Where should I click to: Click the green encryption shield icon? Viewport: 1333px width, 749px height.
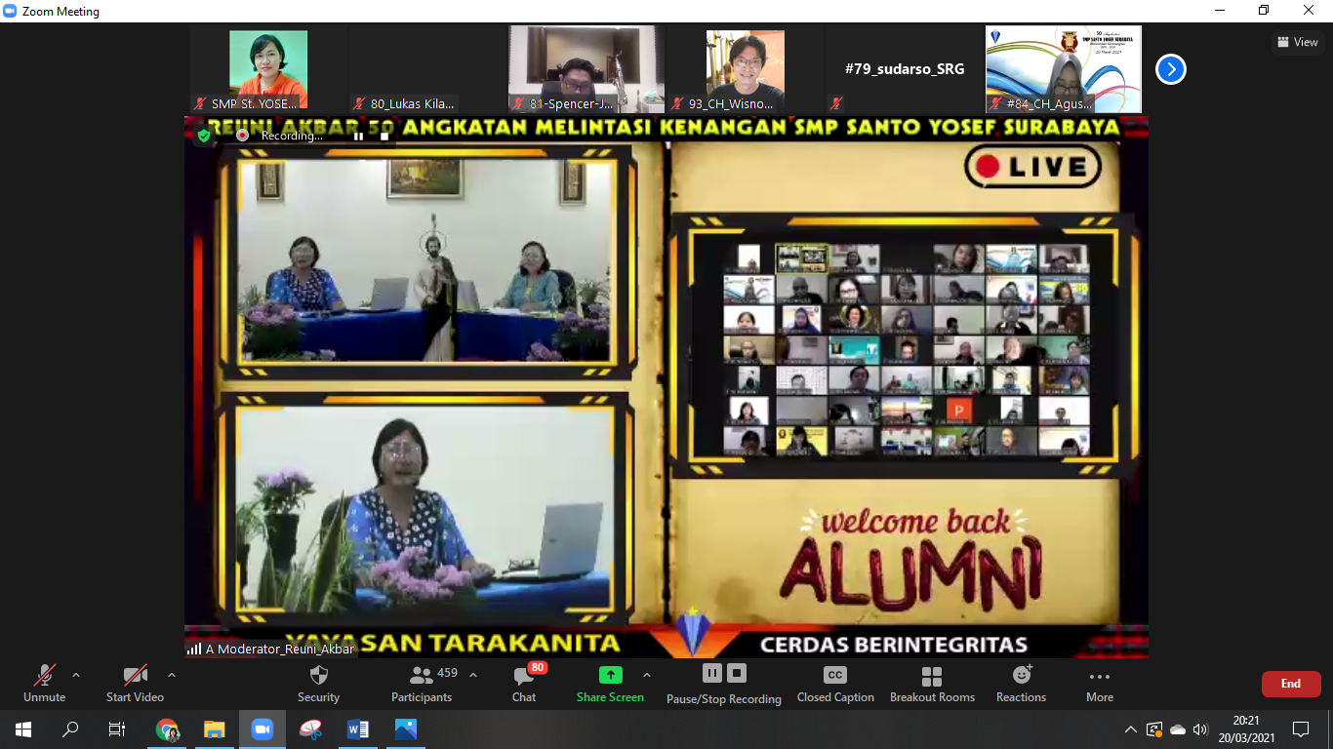tap(204, 136)
